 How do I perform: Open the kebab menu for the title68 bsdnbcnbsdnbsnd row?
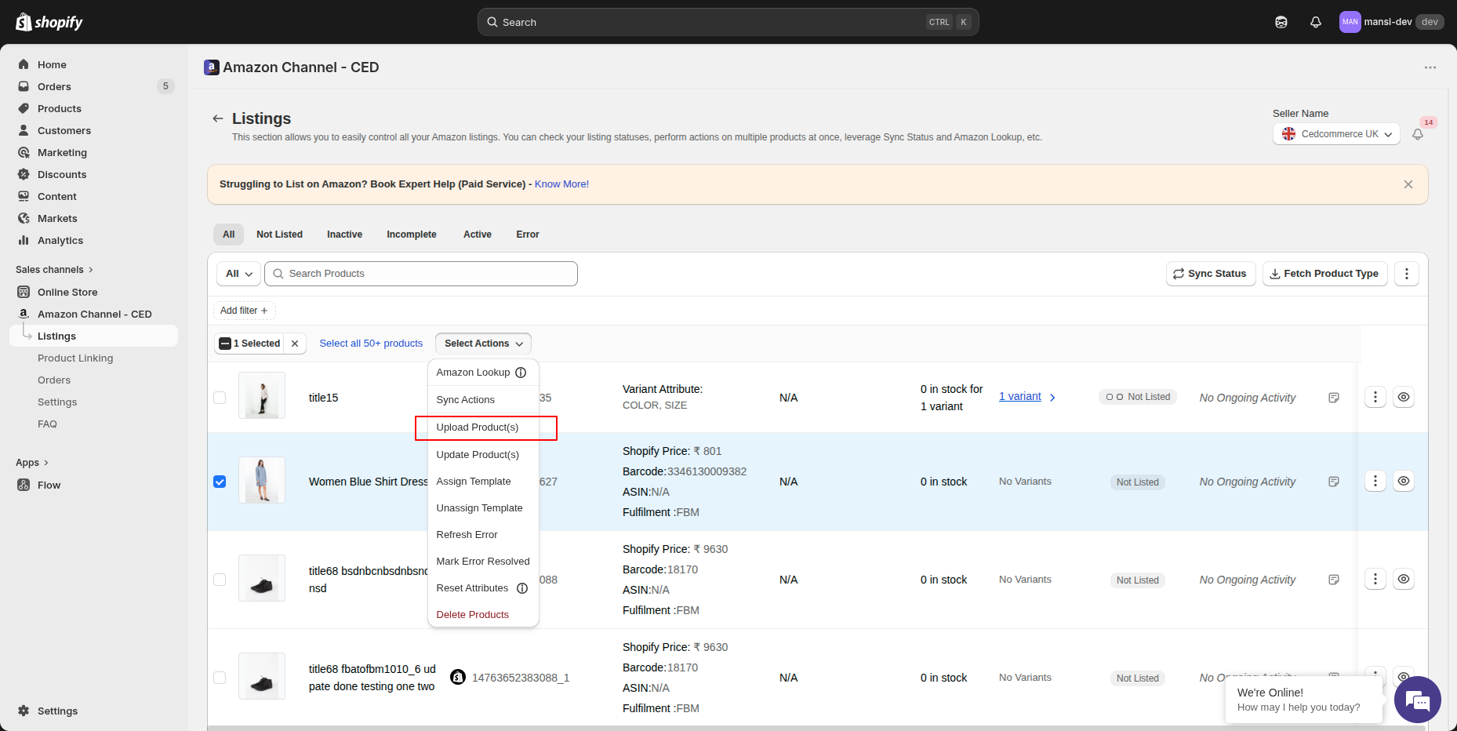[x=1375, y=579]
